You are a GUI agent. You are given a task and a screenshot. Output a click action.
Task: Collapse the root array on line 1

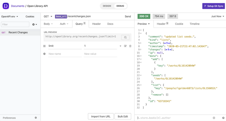[141, 30]
